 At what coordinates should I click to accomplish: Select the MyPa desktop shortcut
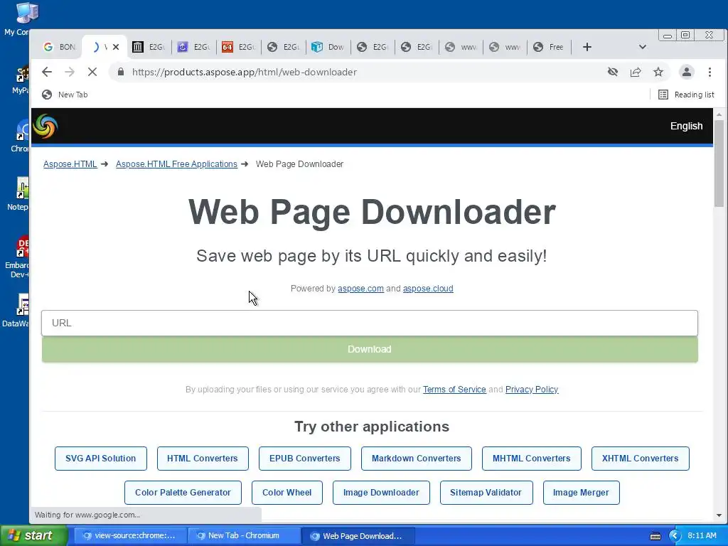click(19, 79)
